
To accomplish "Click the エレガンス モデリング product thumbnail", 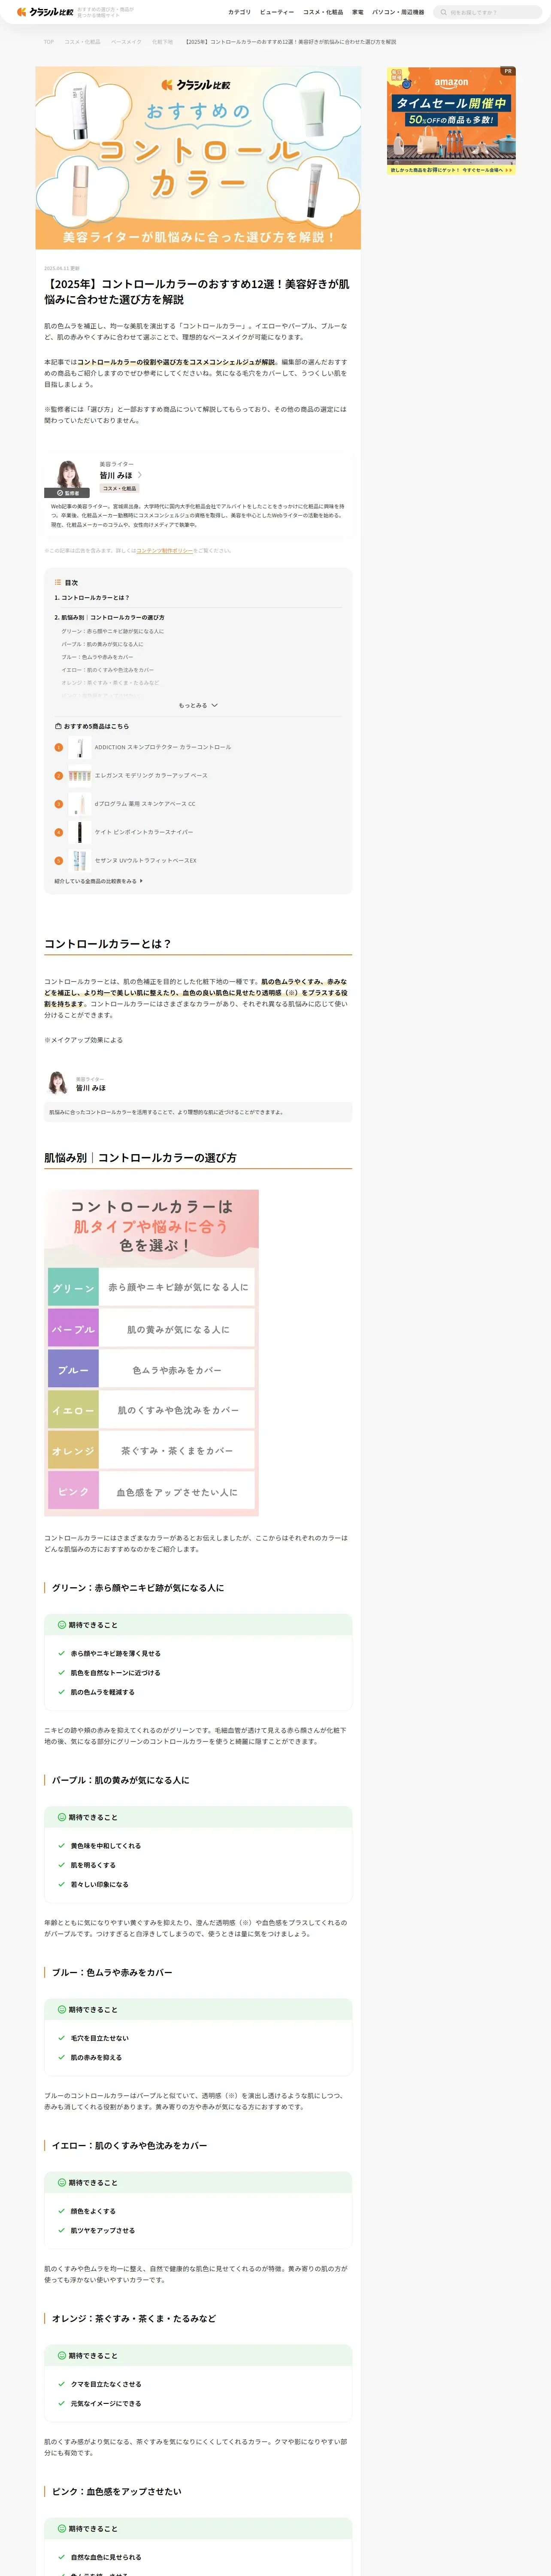I will [80, 775].
